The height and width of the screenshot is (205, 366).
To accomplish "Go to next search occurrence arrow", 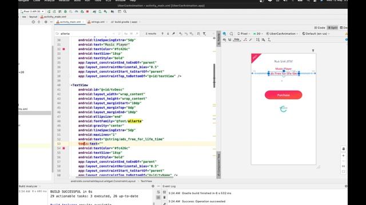I will pos(168,34).
